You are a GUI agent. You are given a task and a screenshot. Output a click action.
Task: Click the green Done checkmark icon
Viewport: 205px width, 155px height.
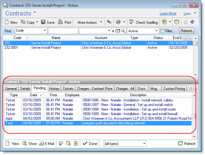(85, 144)
